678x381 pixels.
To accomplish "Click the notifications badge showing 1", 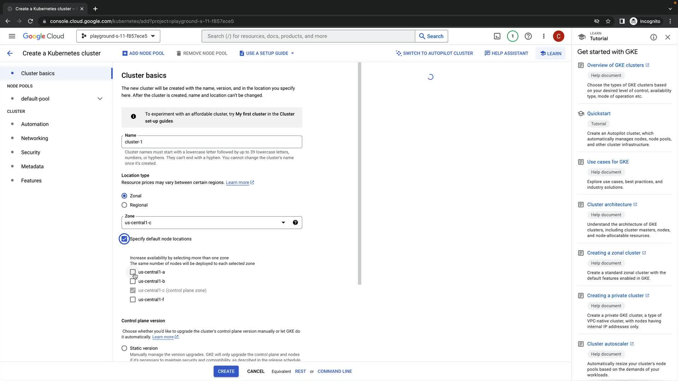I will click(x=512, y=36).
